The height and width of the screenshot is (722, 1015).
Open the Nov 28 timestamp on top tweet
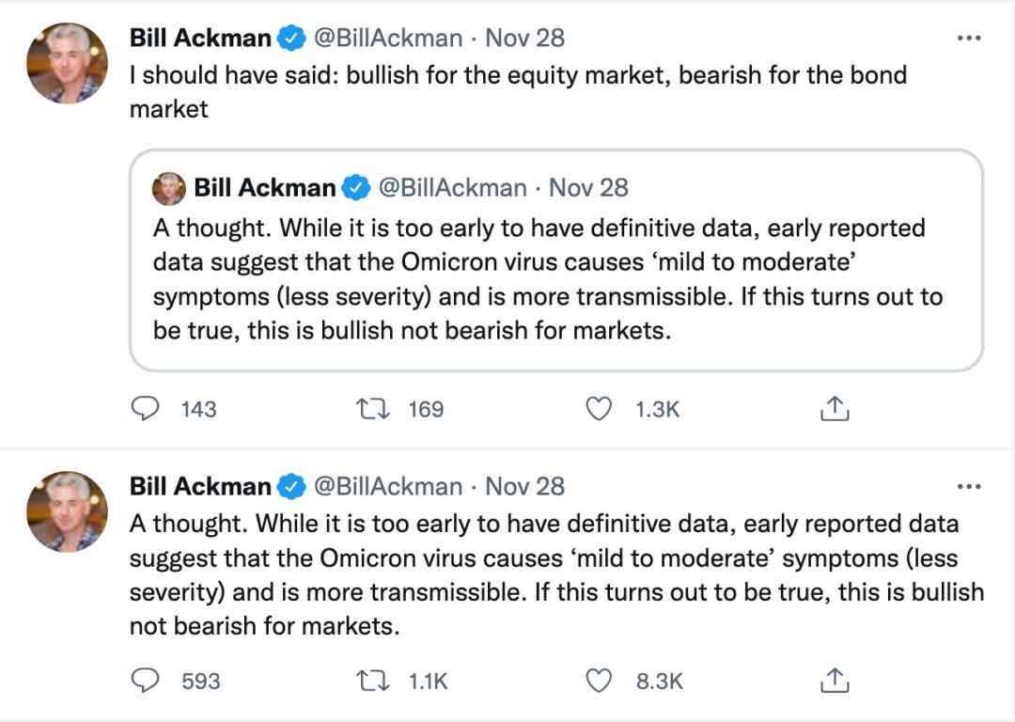click(525, 39)
